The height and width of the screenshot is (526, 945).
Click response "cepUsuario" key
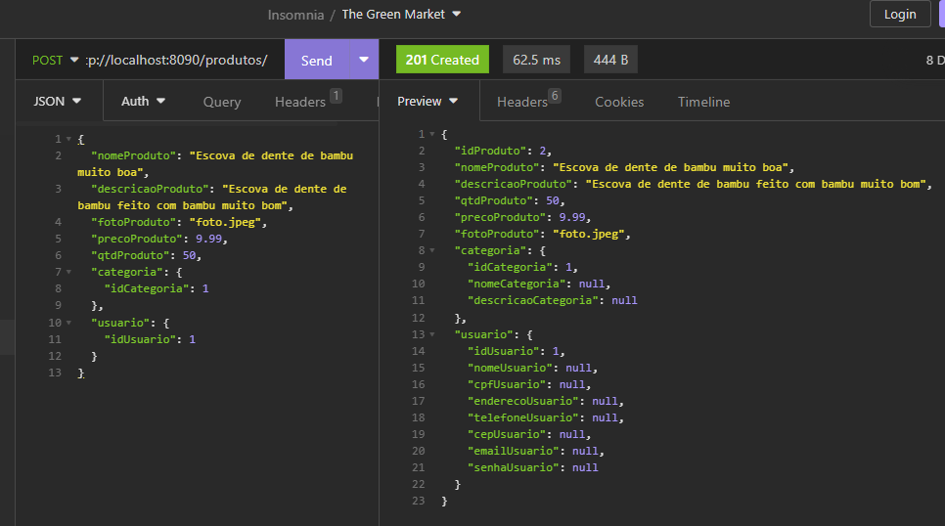click(x=507, y=434)
